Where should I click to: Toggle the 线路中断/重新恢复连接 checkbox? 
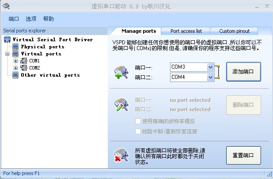click(x=138, y=131)
